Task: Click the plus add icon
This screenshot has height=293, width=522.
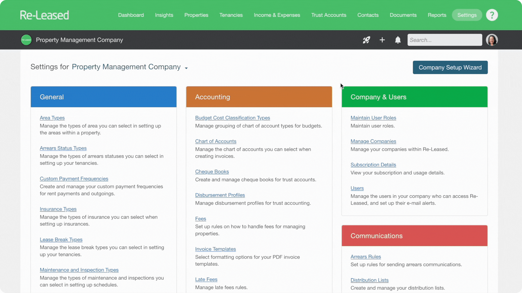Action: pos(382,40)
